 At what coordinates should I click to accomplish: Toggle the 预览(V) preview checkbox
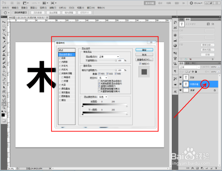(140, 64)
